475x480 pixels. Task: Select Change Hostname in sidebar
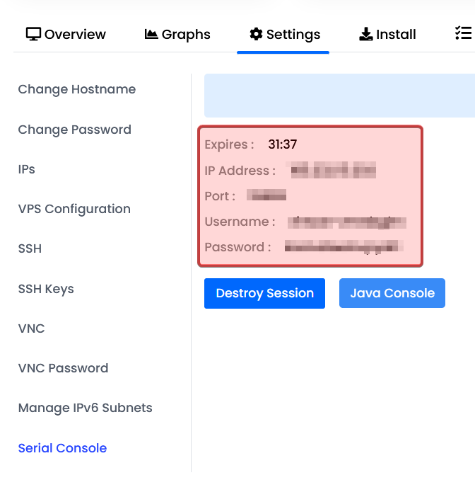pos(76,89)
